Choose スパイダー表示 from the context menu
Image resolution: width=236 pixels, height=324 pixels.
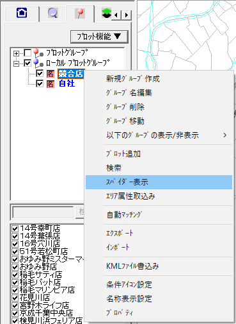coord(159,182)
